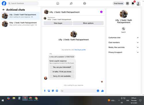144x105 pixels.
Task: Click Lilly's profile picture in the info panel
Action: (x=124, y=14)
